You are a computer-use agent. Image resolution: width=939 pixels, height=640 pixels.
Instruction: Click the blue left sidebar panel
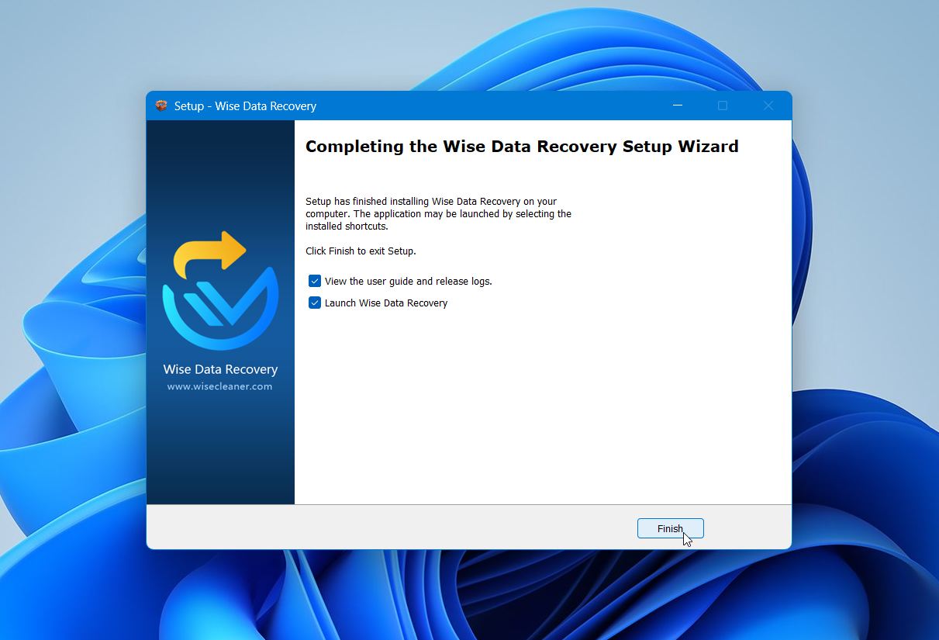(219, 450)
